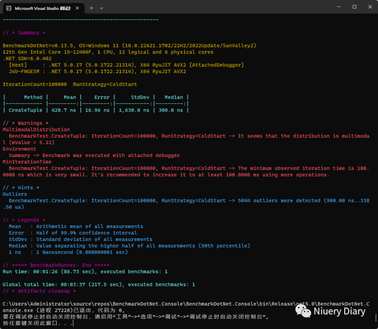Click the Median column header in table
Viewport: 378px width, 329px height.
pos(174,97)
